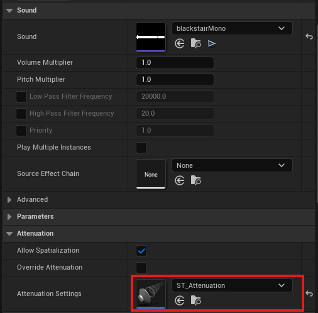Viewport: 318px width, 313px height.
Task: Expand the Parameters section
Action: (x=9, y=217)
